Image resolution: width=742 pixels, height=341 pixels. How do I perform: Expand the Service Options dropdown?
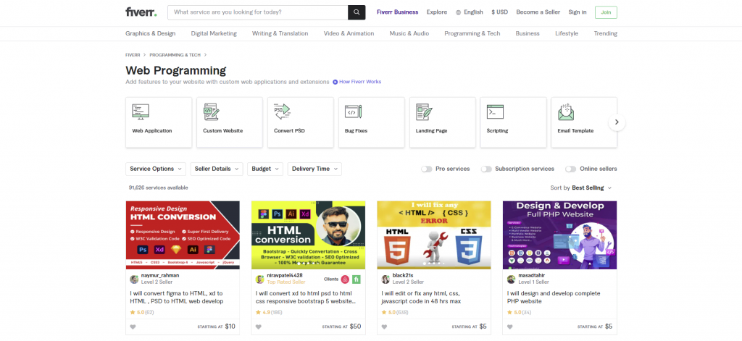156,169
